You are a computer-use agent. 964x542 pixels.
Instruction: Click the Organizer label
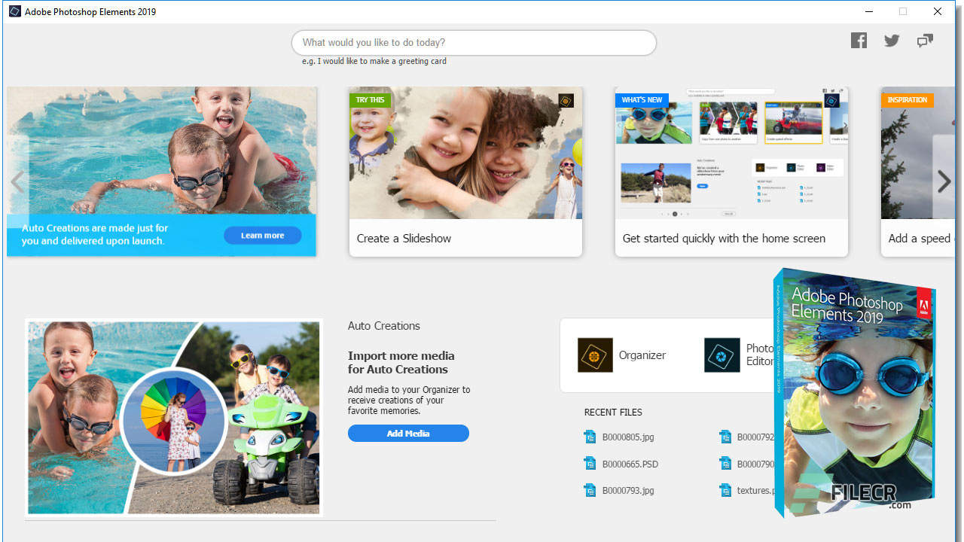[642, 355]
